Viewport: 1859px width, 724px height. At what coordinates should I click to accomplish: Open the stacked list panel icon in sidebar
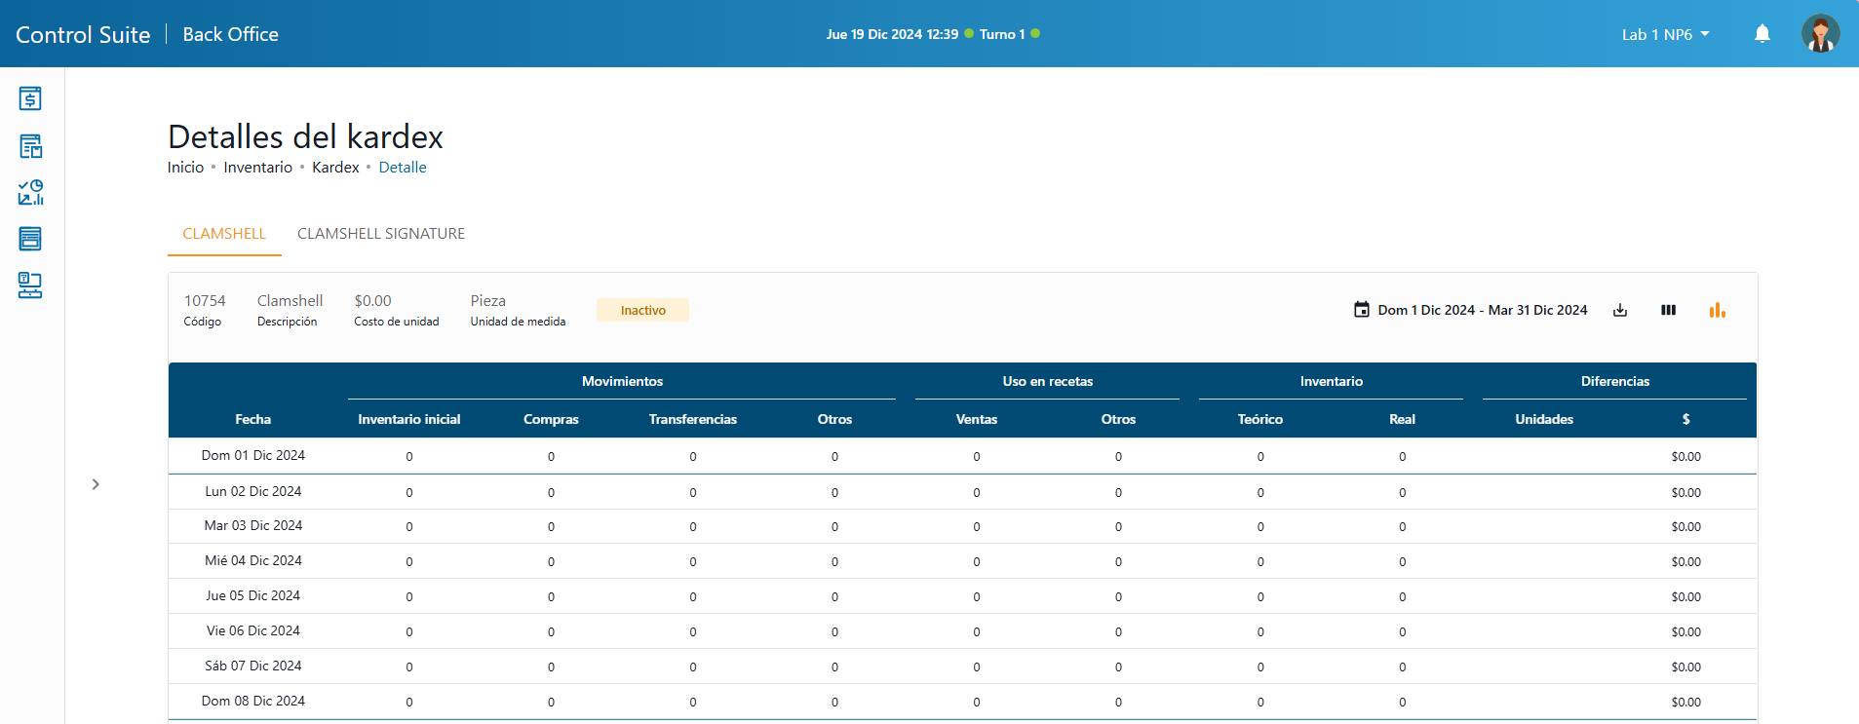pos(30,239)
